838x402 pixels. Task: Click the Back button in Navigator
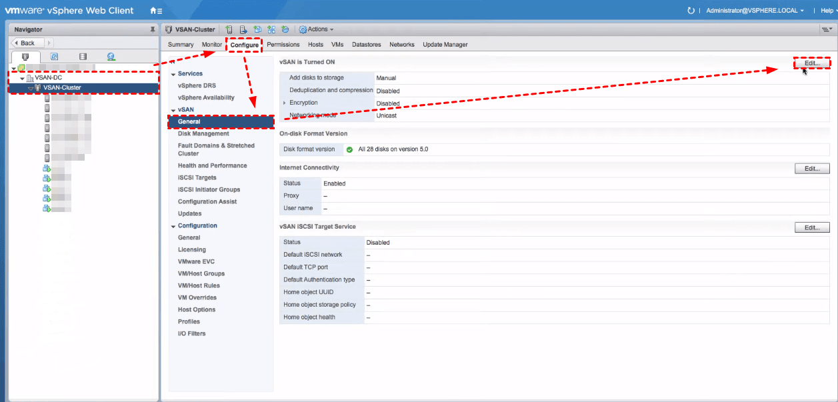(x=27, y=43)
